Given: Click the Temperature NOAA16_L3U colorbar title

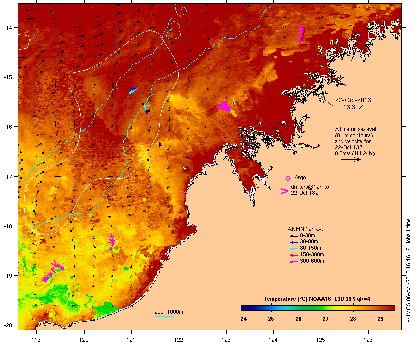Looking at the screenshot, I should [x=317, y=299].
